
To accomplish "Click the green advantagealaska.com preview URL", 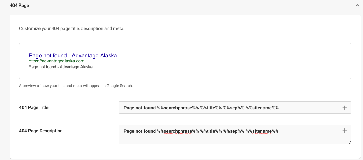I will click(x=57, y=61).
